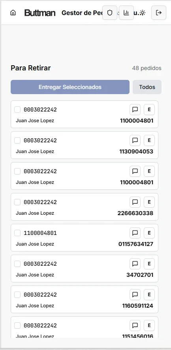Screen dimensions: 171x350
Task: Click E button on order 01157634127
Action: (149, 233)
